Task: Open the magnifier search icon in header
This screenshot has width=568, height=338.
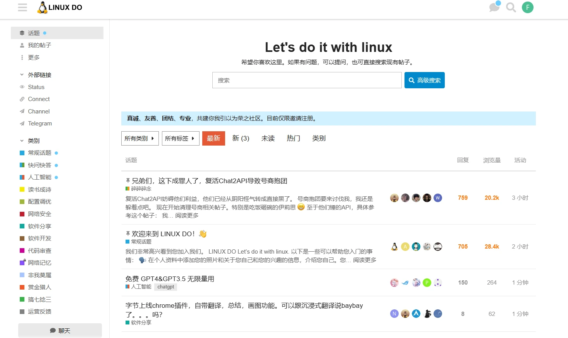Action: [x=511, y=7]
